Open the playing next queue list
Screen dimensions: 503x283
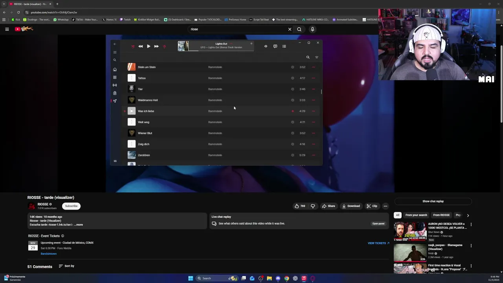284,46
